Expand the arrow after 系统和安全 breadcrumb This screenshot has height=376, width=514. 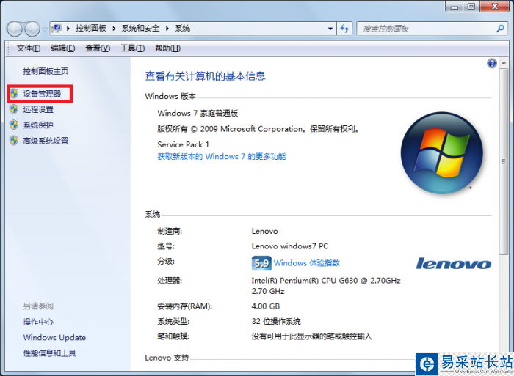pos(167,29)
